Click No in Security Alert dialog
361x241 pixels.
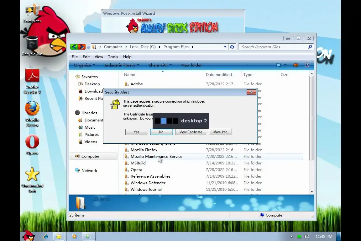coord(161,132)
